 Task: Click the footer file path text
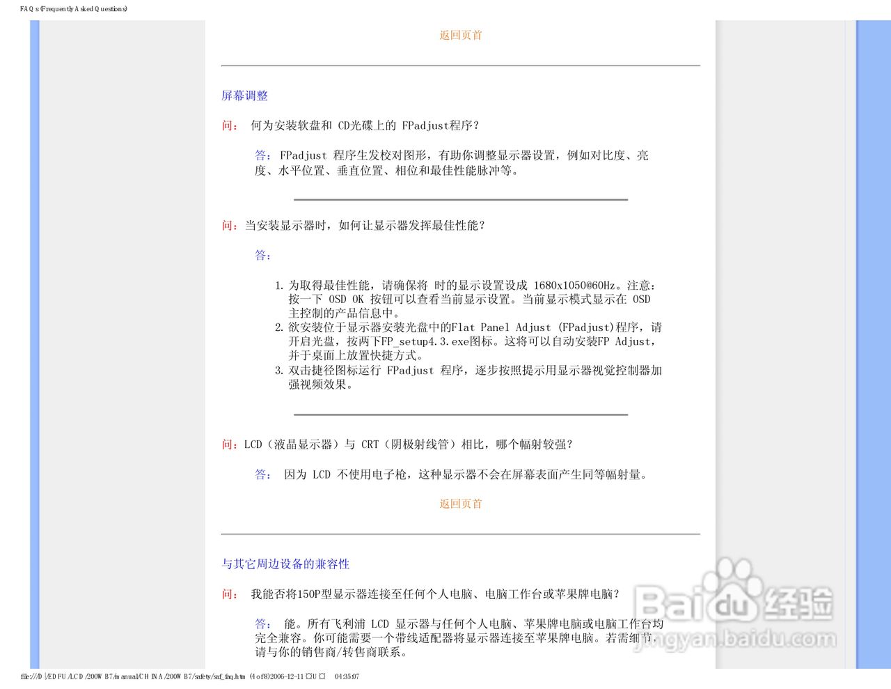[x=190, y=676]
